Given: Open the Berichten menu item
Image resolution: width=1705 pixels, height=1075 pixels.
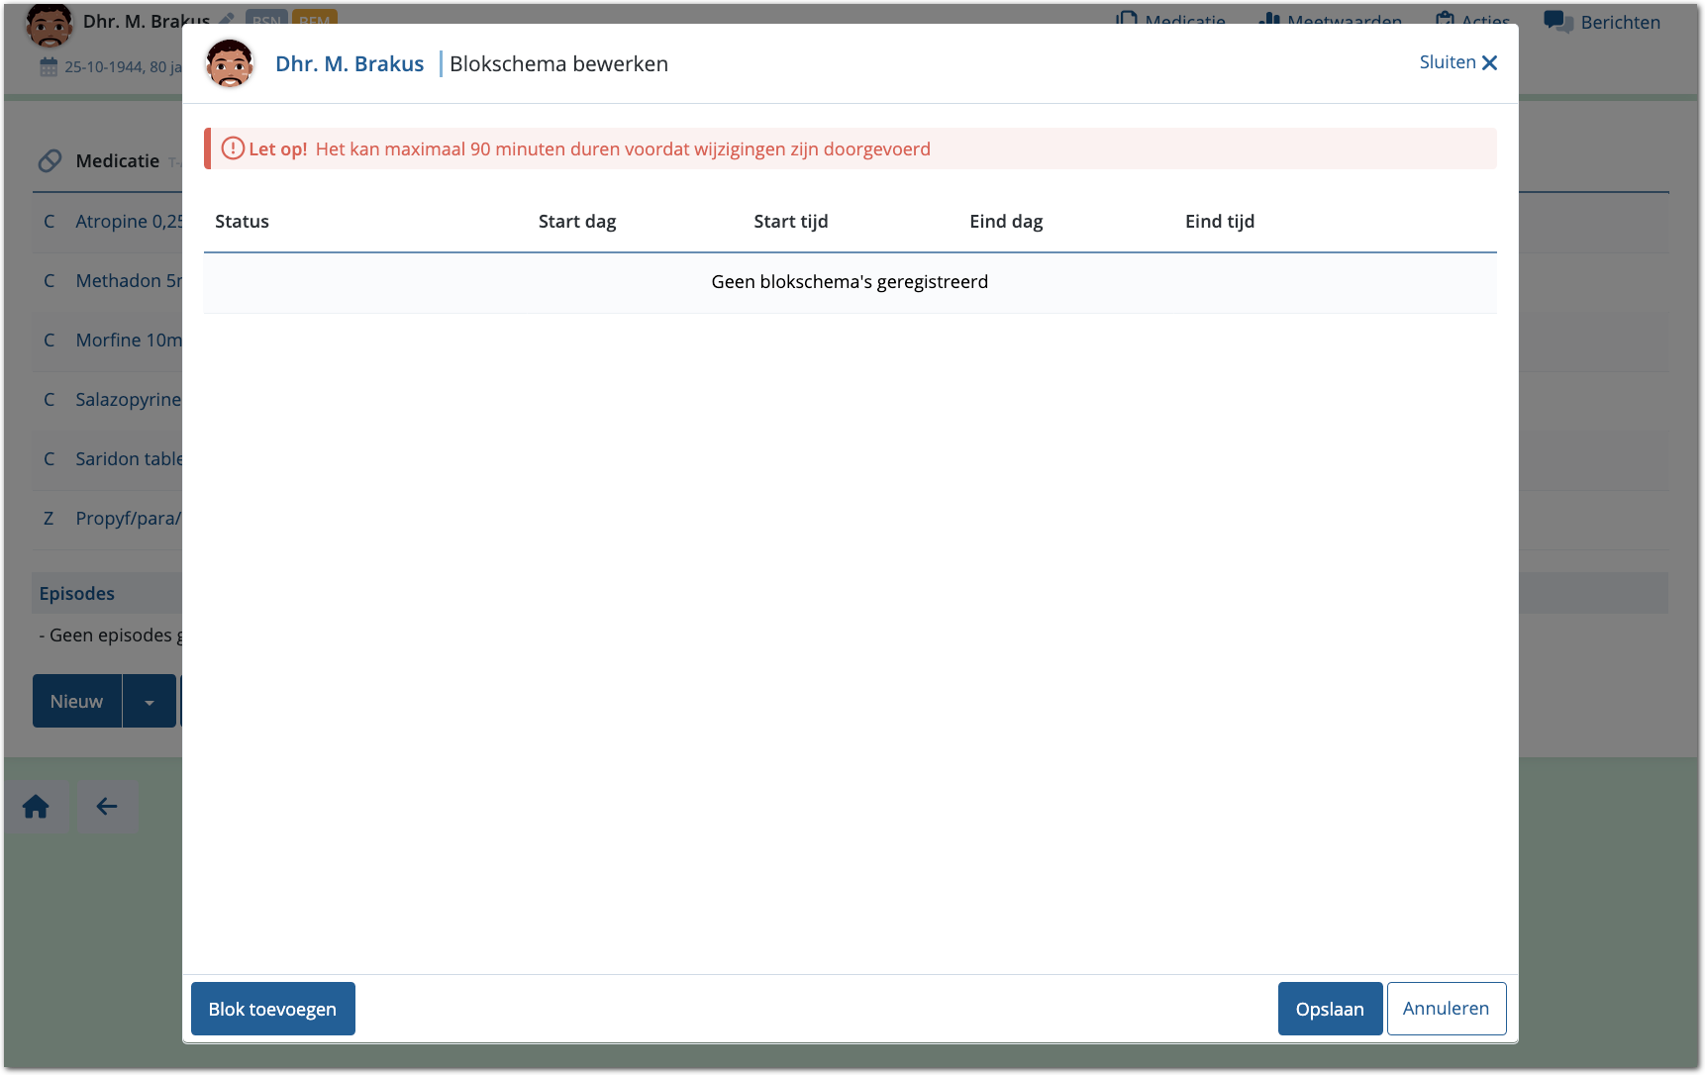Looking at the screenshot, I should (1619, 22).
